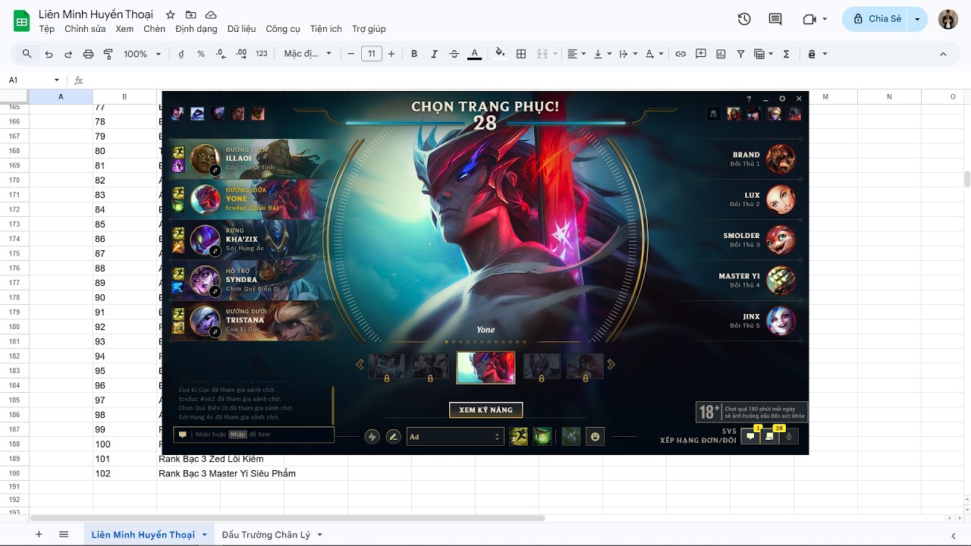Image resolution: width=971 pixels, height=546 pixels.
Task: Click the undo arrow
Action: [49, 54]
